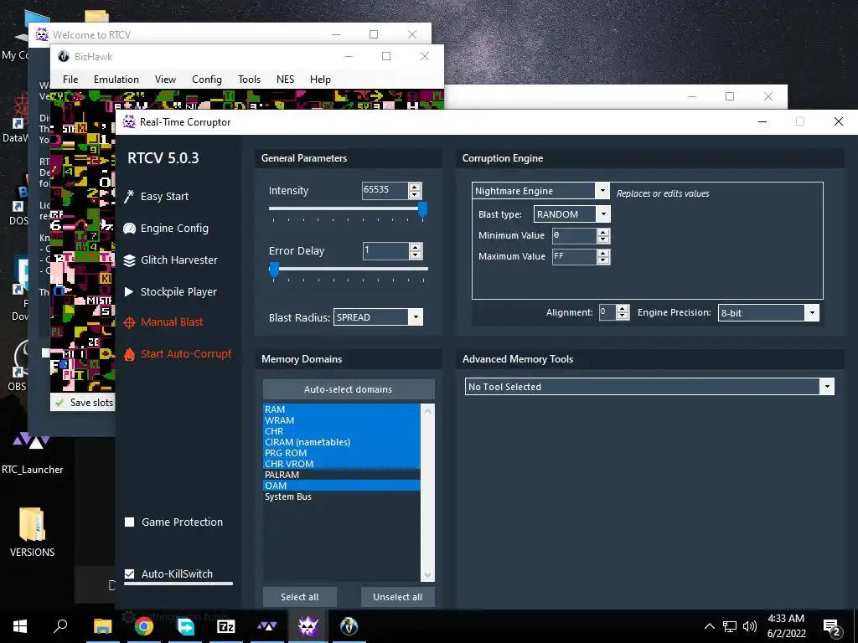Screen dimensions: 858x643
Task: Decrease Maximum Value with down spinner arrow
Action: (x=603, y=260)
